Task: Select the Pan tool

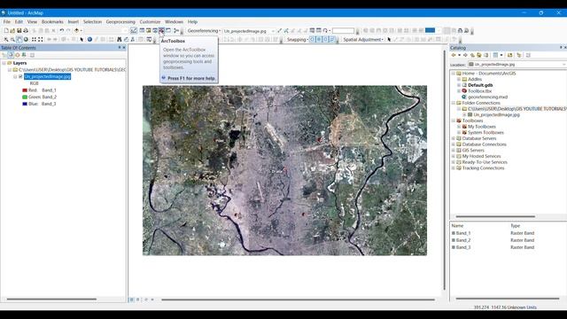Action: [19, 39]
